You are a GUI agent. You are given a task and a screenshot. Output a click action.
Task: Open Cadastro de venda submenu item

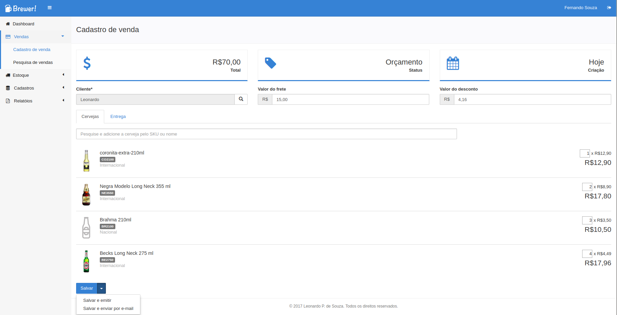tap(32, 50)
